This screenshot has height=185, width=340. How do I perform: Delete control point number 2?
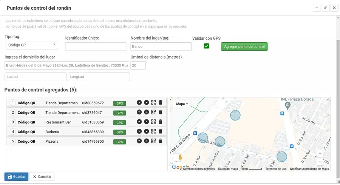point(160,112)
